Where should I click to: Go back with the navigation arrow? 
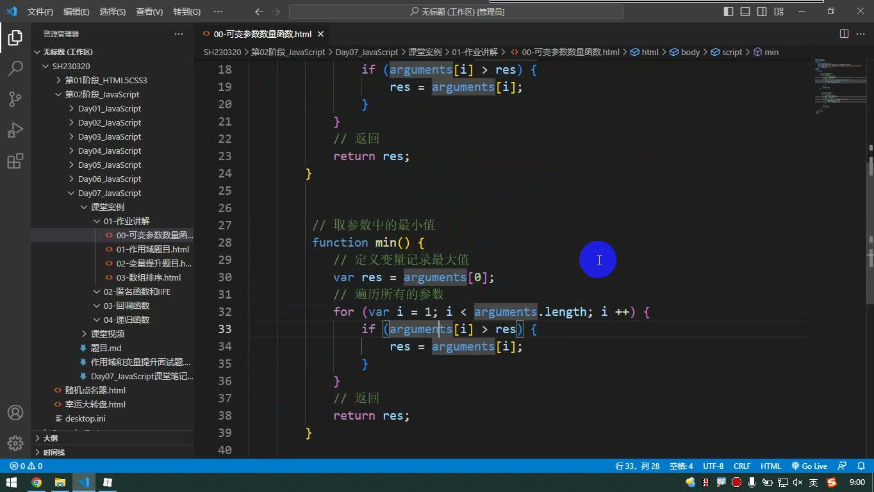coord(259,12)
